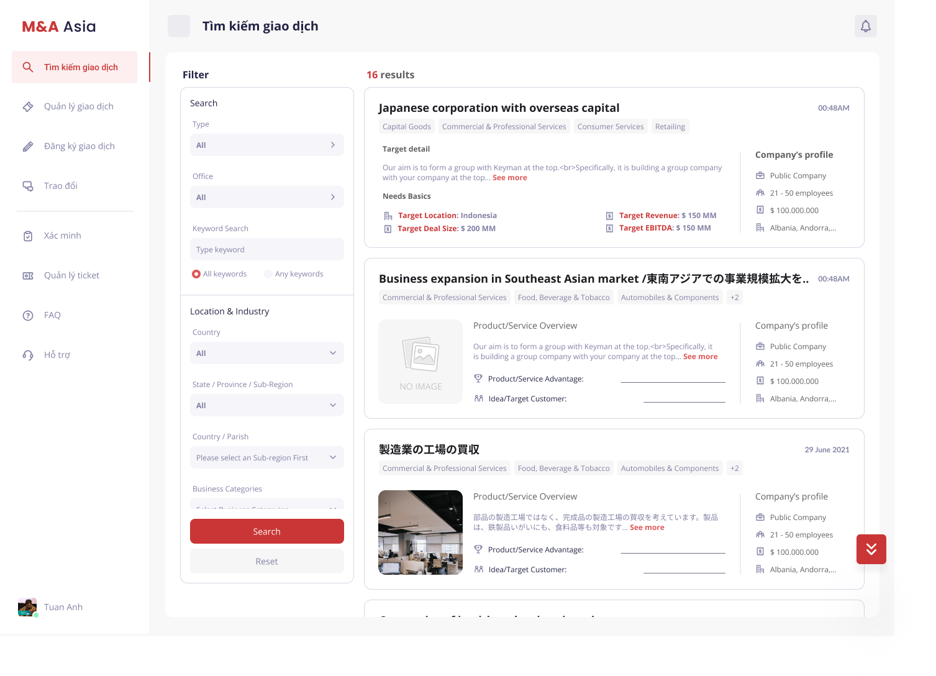936x676 pixels.
Task: Click the red Search button
Action: coord(267,531)
